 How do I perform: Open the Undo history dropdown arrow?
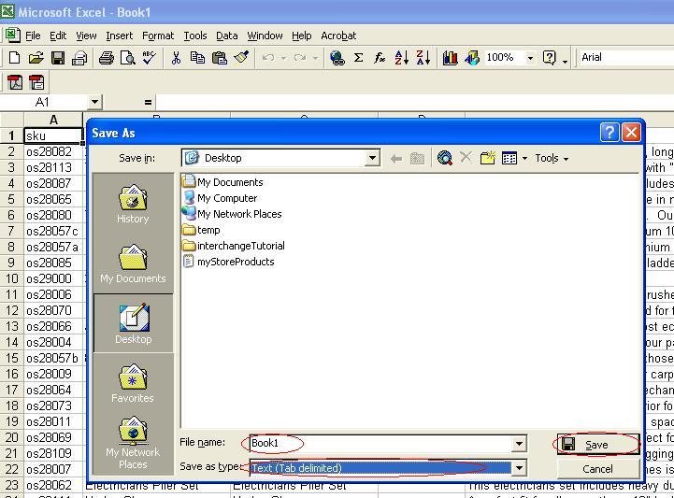pyautogui.click(x=283, y=58)
